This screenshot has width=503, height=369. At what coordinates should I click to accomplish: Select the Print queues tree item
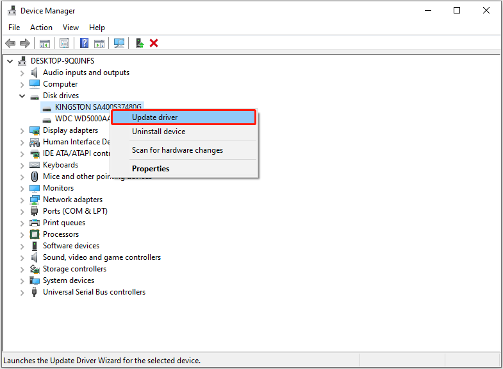(64, 223)
